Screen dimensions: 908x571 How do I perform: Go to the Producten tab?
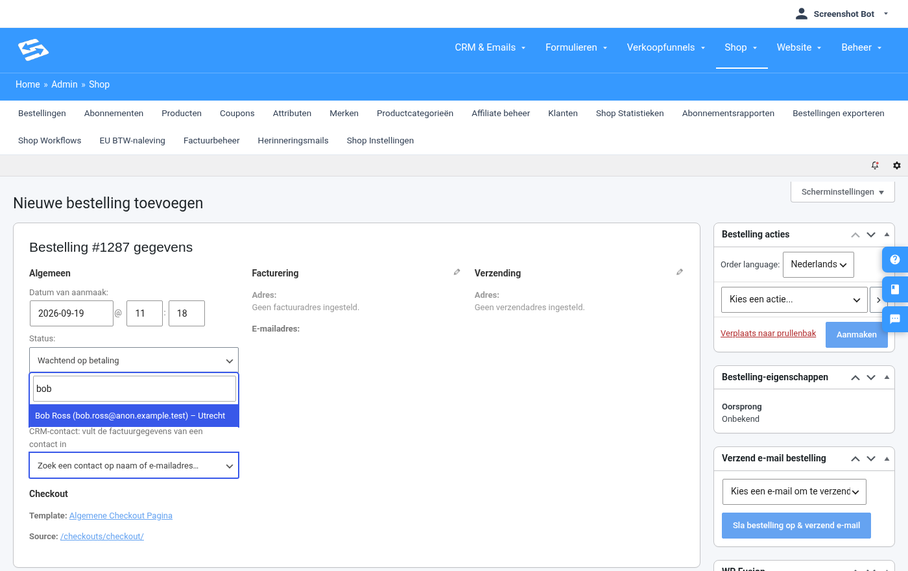pos(182,114)
